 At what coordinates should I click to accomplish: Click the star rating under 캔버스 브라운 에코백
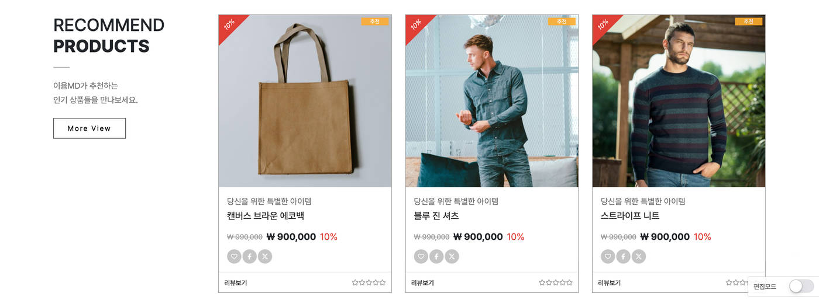[x=369, y=282]
